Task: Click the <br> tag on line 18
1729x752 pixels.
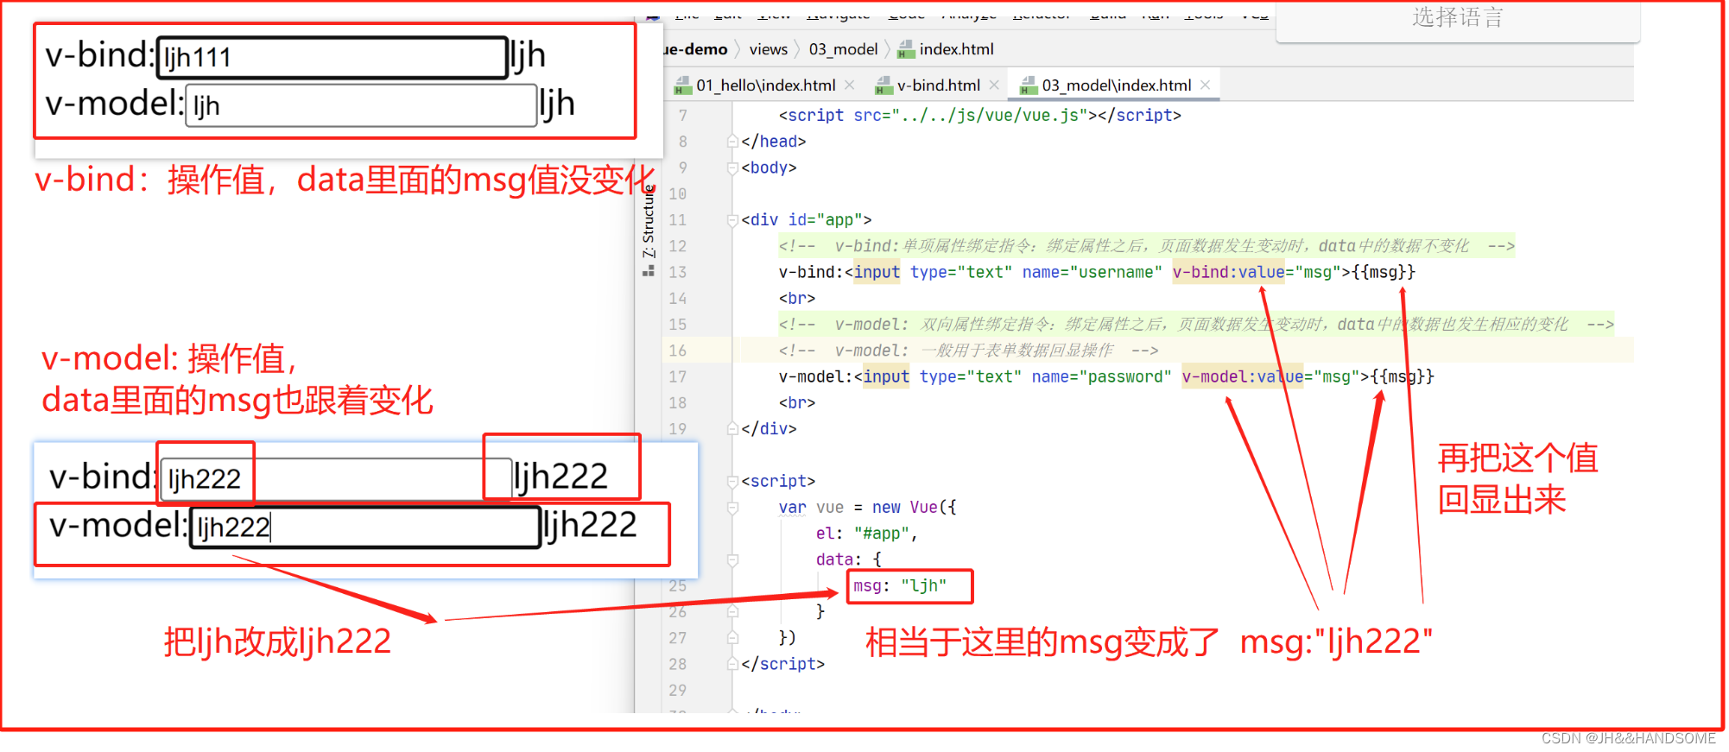Action: pos(796,403)
